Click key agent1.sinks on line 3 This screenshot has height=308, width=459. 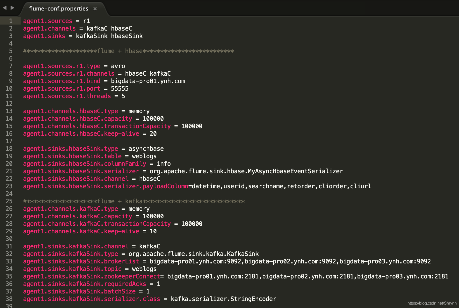(44, 36)
